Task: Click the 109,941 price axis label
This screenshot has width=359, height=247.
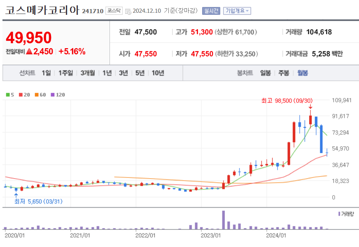Action: pyautogui.click(x=342, y=100)
